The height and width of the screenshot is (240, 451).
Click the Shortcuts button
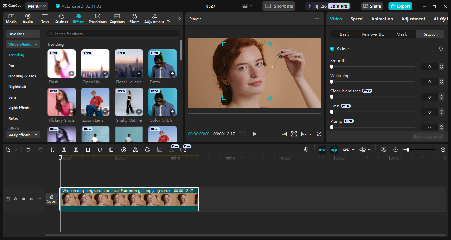click(279, 6)
